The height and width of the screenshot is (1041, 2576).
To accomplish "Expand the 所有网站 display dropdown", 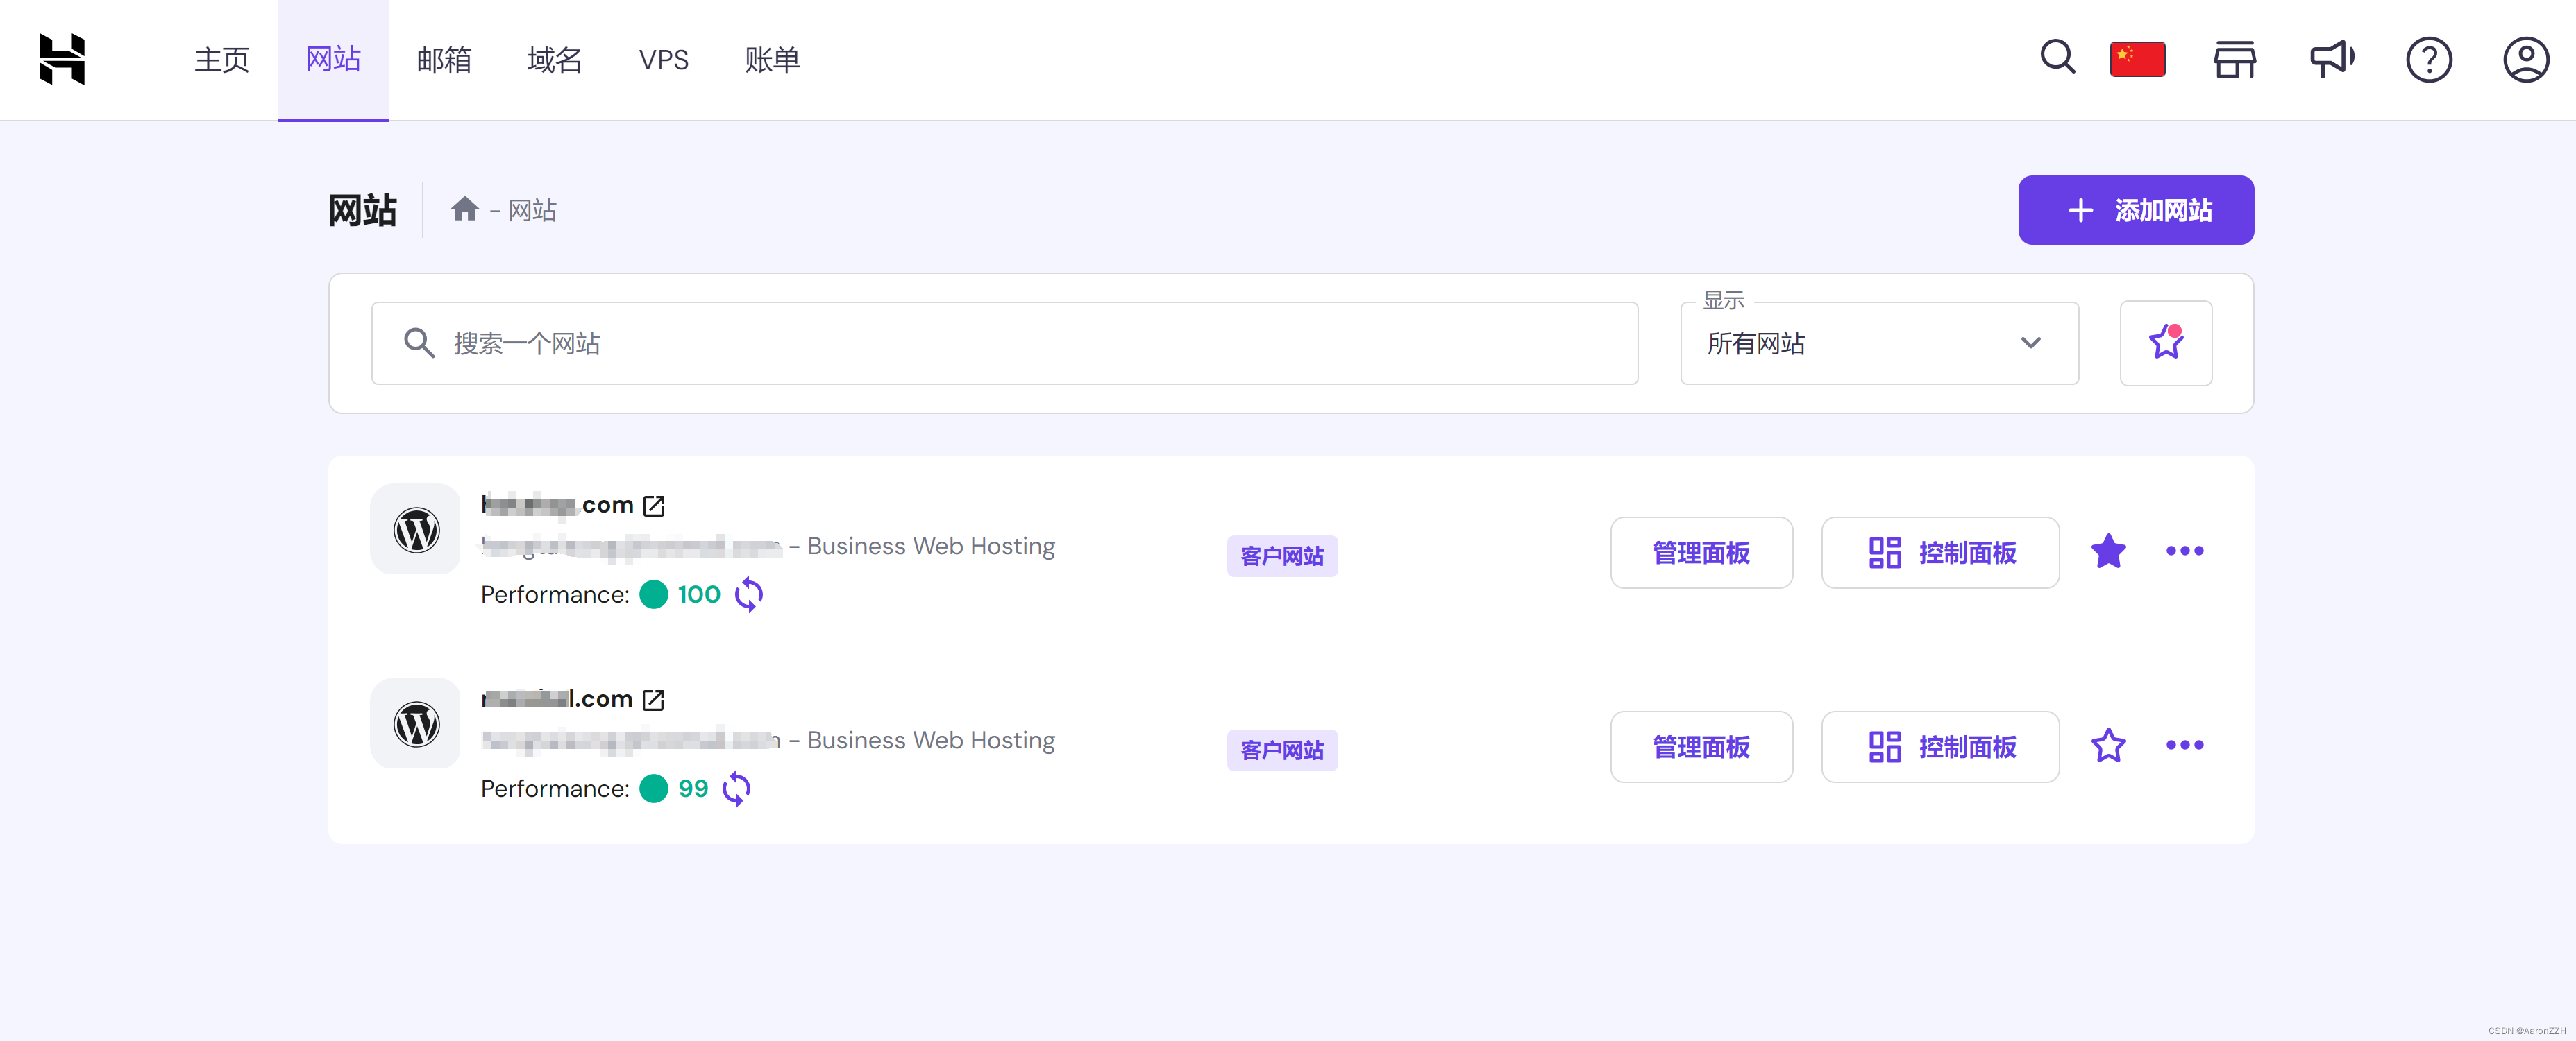I will click(x=1878, y=343).
